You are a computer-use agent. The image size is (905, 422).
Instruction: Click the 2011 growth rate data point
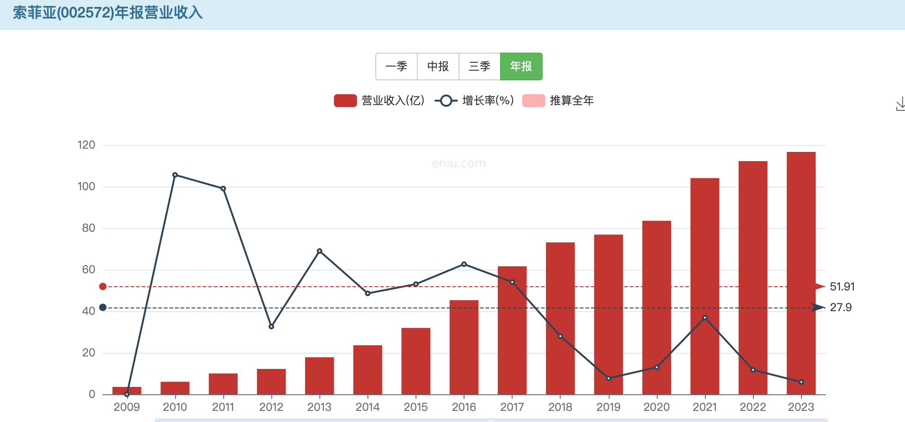pos(223,188)
